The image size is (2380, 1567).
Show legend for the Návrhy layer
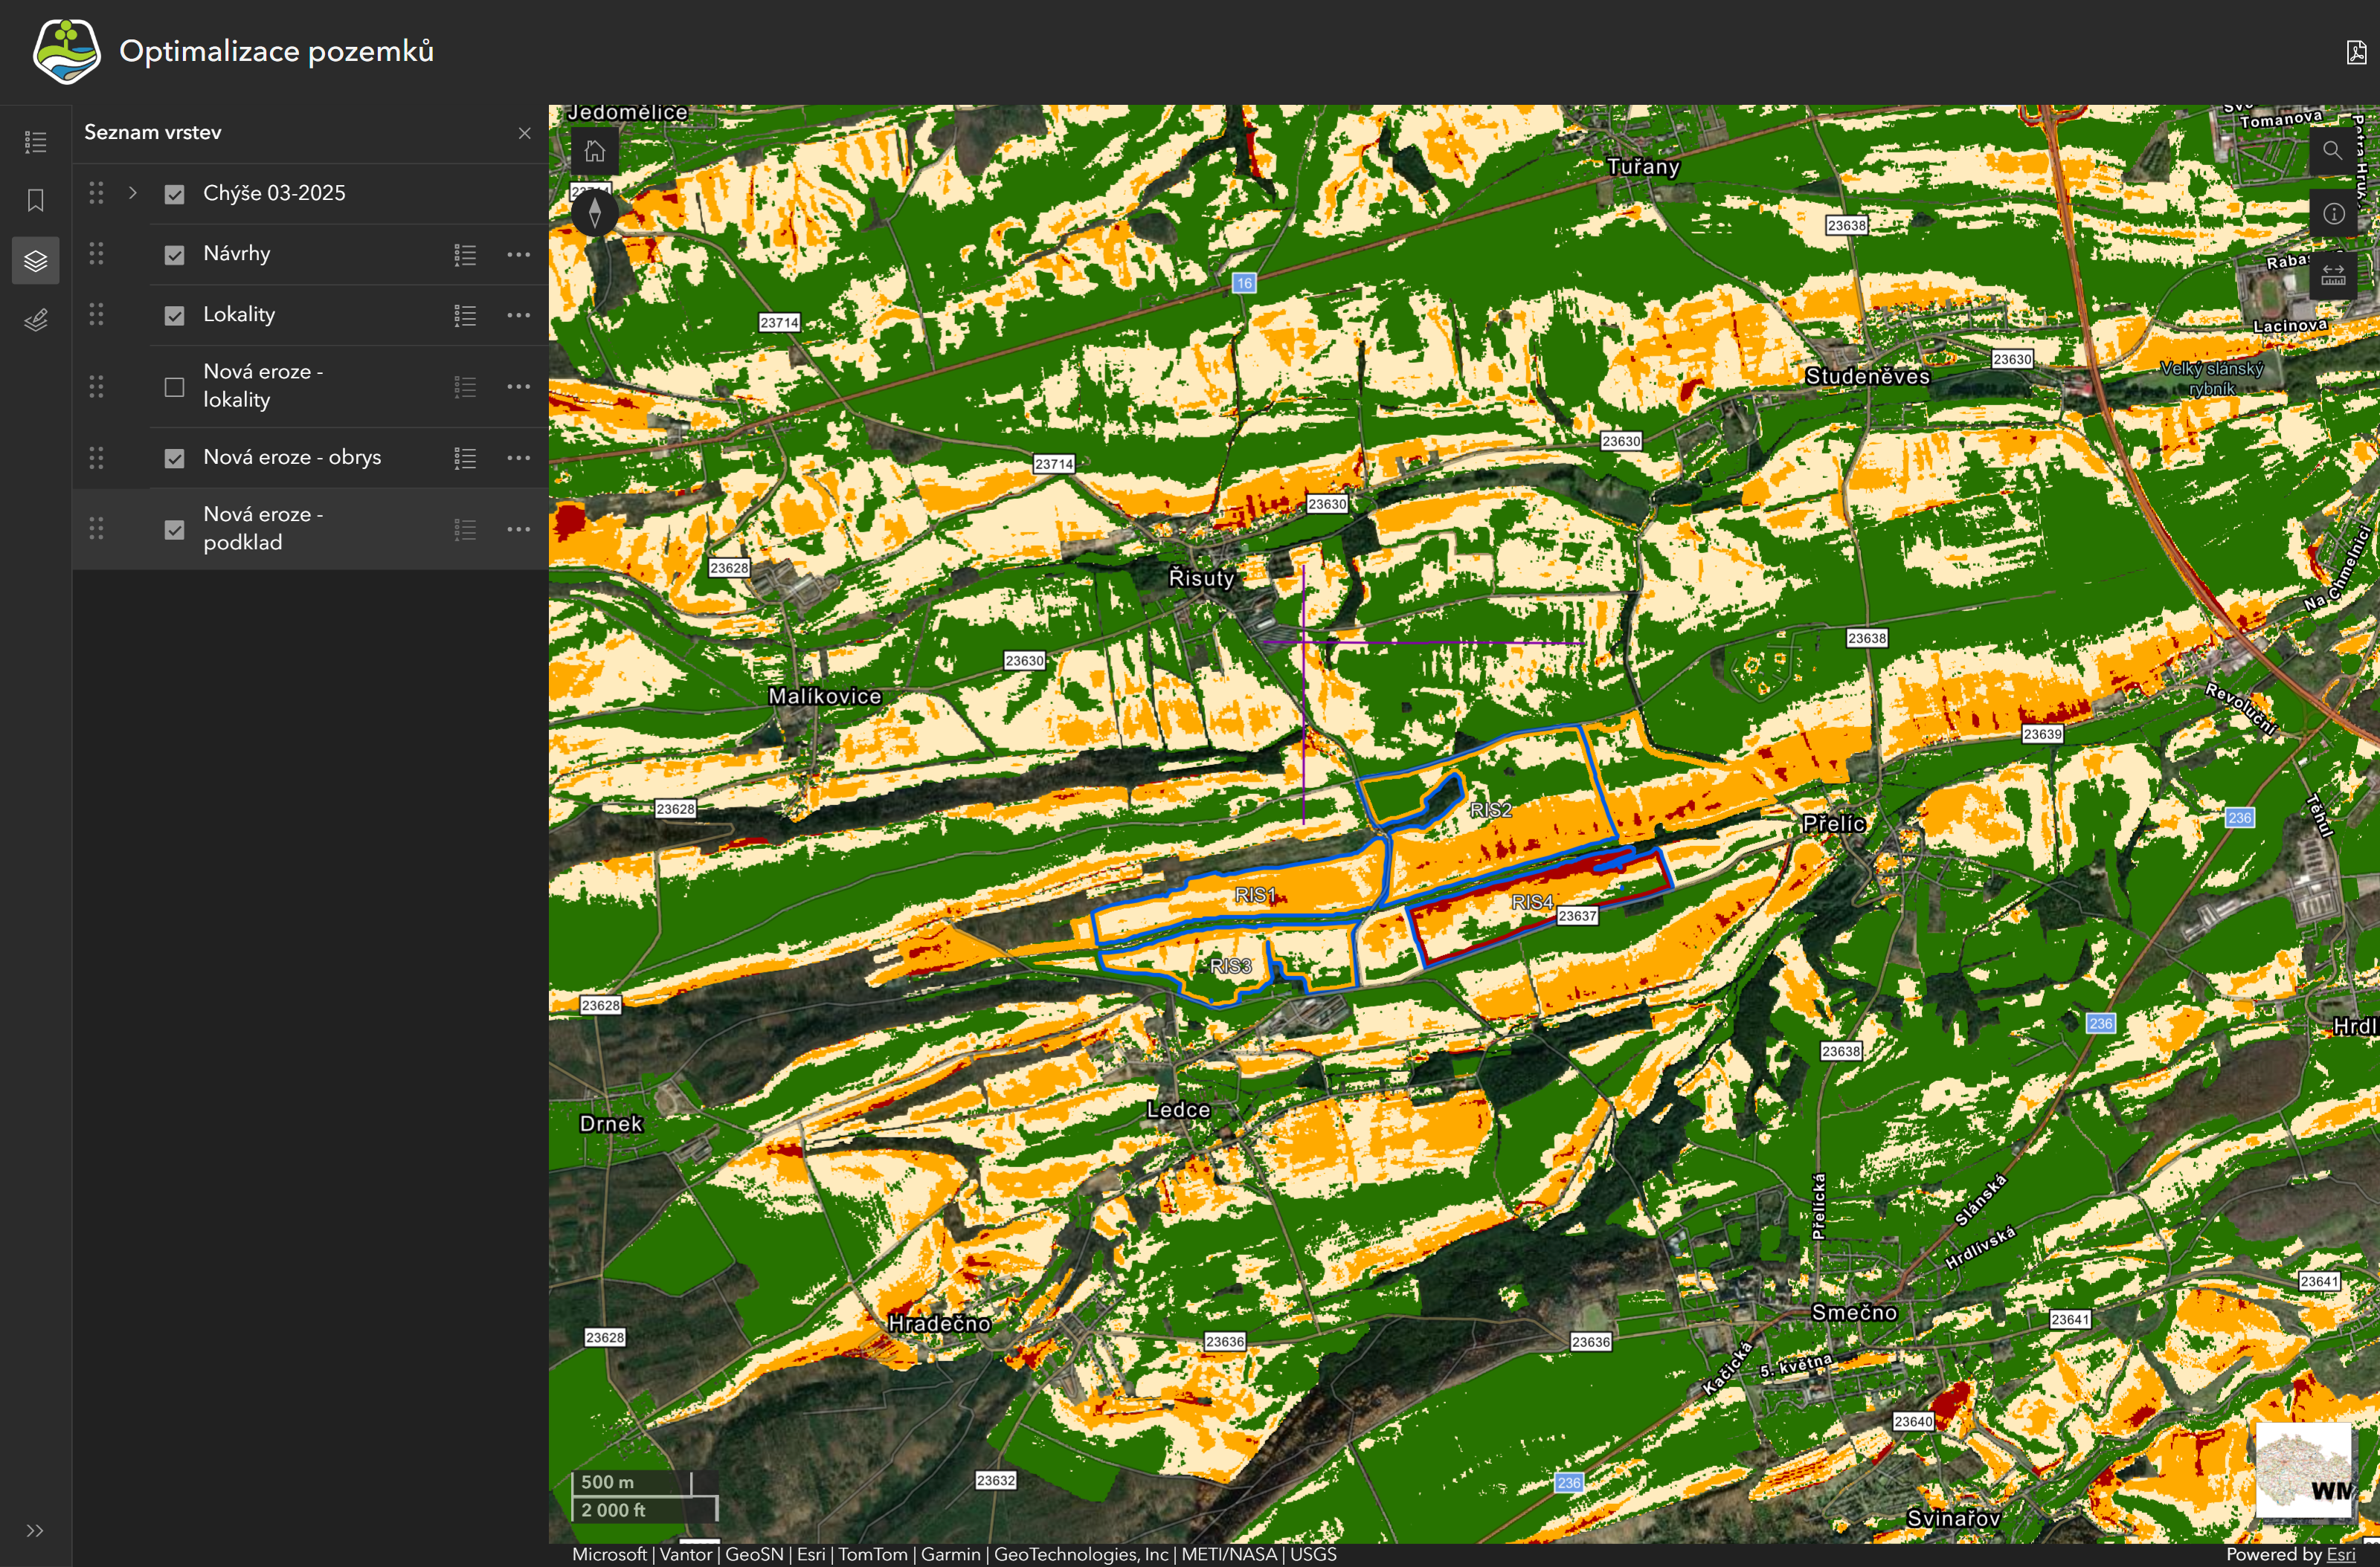pos(465,255)
